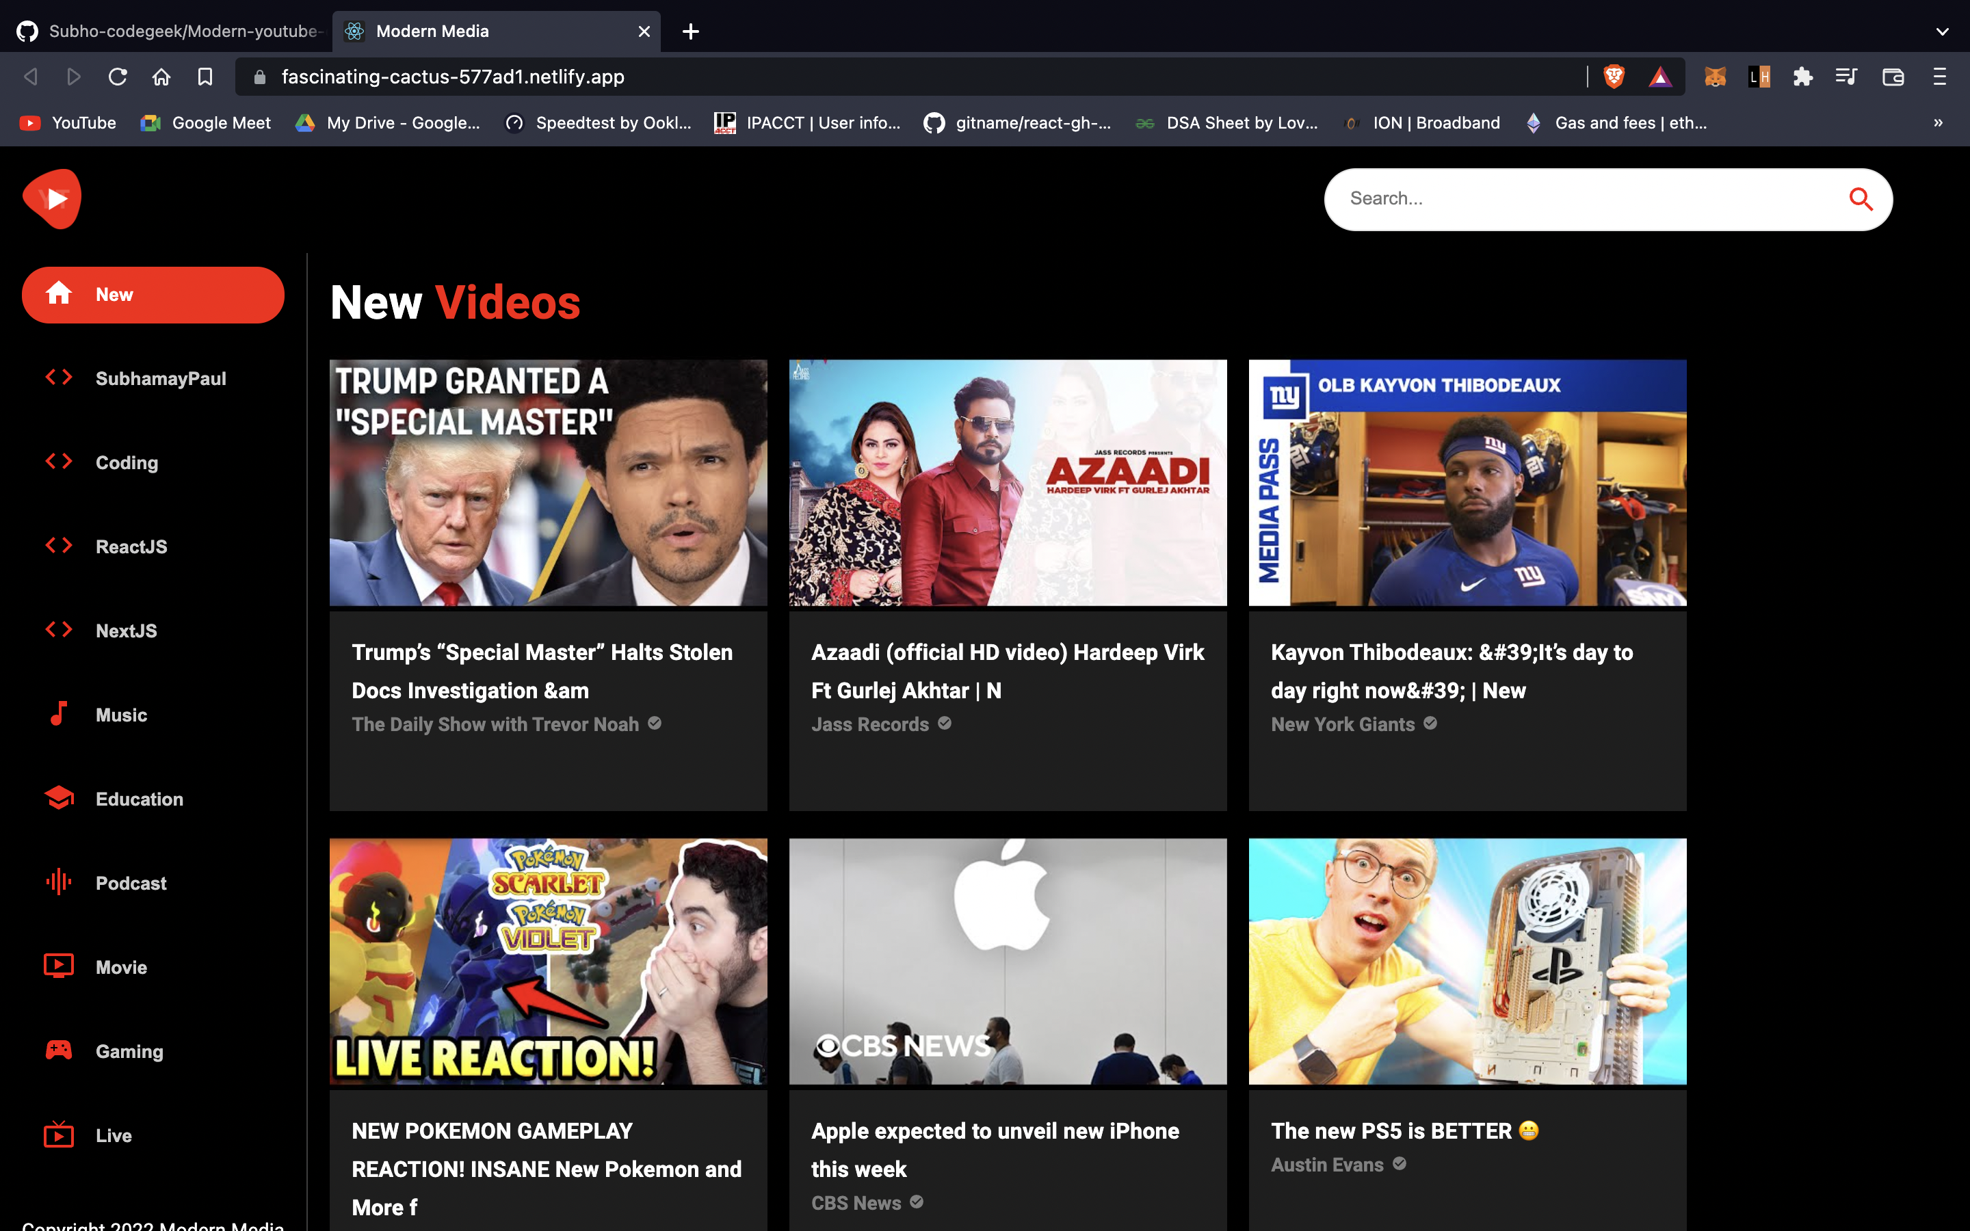The width and height of the screenshot is (1970, 1231).
Task: Click the Modern Media logo icon
Action: tap(53, 198)
